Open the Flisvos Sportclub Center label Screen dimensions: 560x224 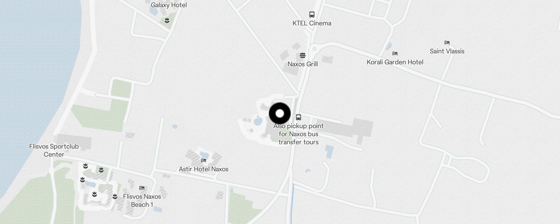pyautogui.click(x=54, y=150)
